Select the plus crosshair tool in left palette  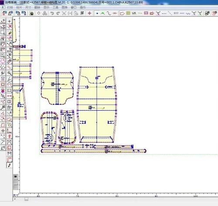tap(10, 21)
